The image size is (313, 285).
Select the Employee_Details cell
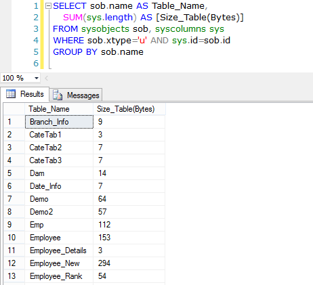tap(59, 250)
